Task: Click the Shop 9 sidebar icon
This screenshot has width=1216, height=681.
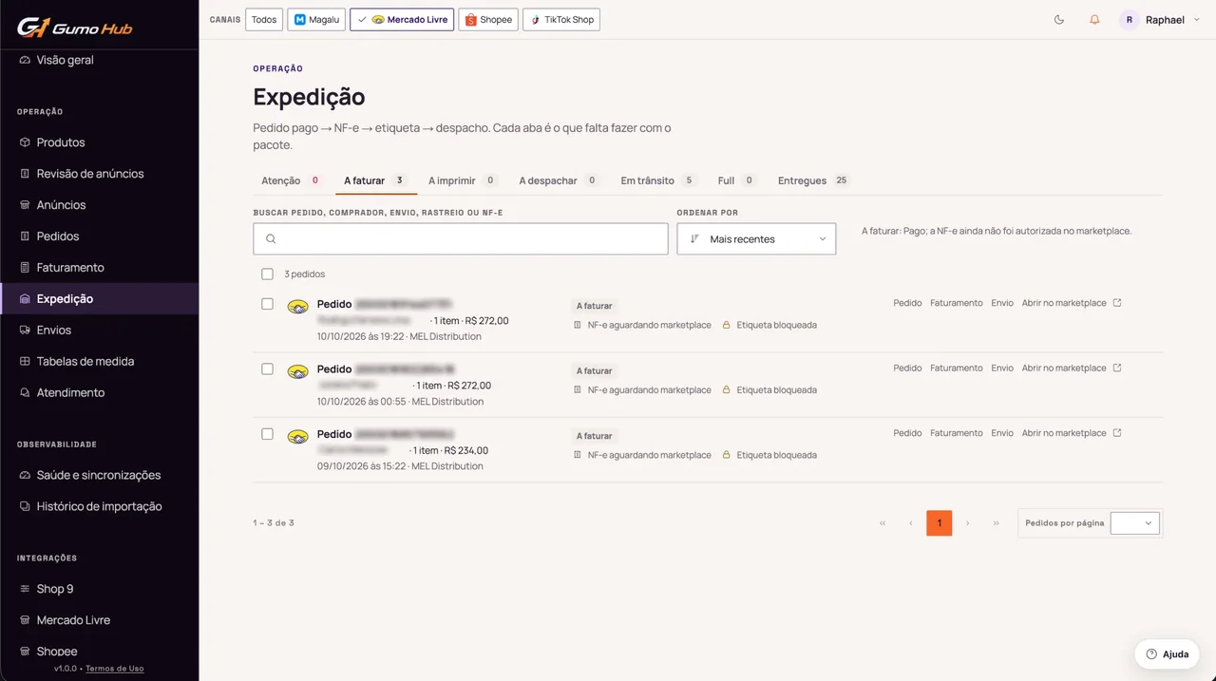Action: (x=25, y=589)
